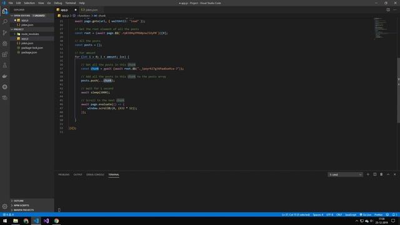Split the terminal pane
Image resolution: width=400 pixels, height=225 pixels.
pos(375,174)
